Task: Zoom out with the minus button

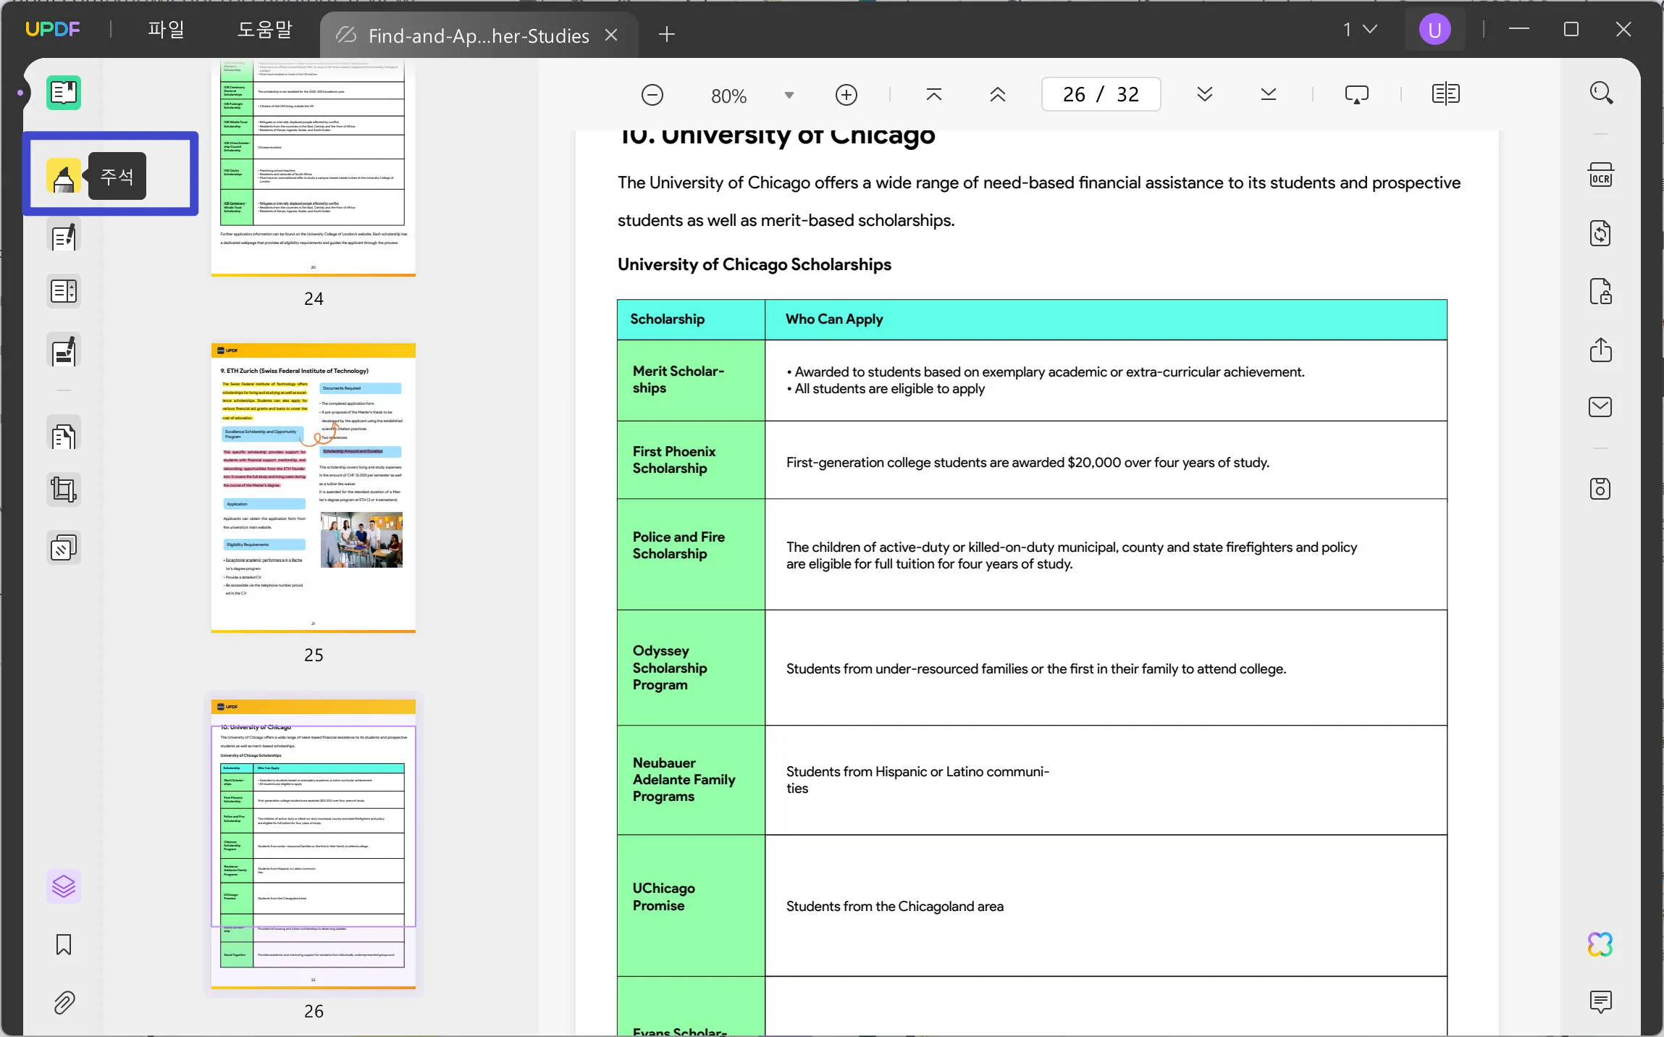Action: 652,95
